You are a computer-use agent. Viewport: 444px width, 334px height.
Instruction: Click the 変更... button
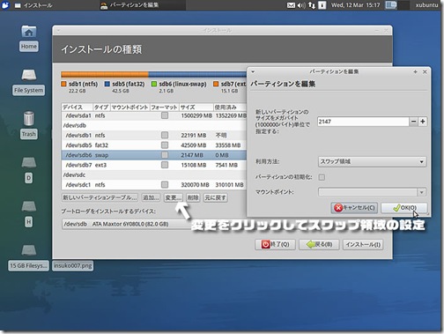[174, 197]
